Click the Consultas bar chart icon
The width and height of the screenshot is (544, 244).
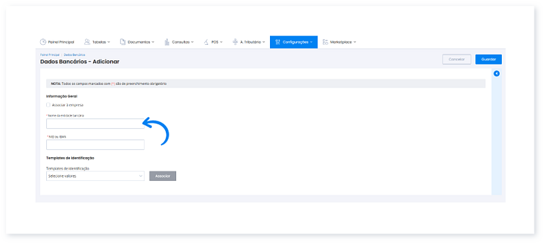point(167,42)
